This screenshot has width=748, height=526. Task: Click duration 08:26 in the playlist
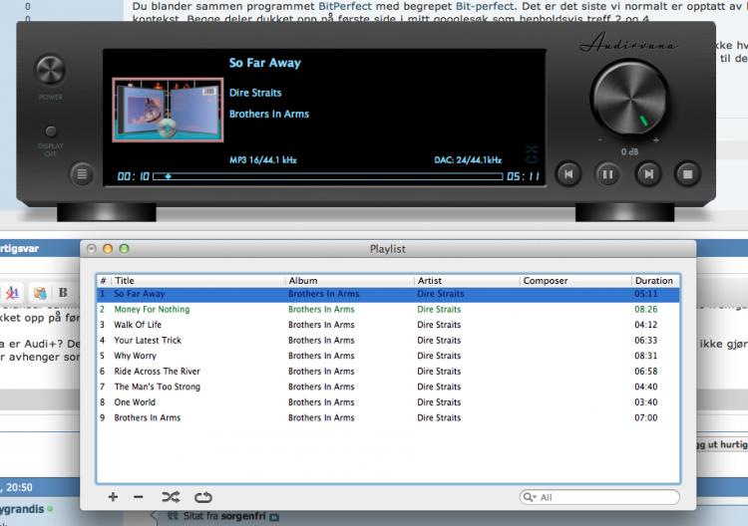click(646, 309)
